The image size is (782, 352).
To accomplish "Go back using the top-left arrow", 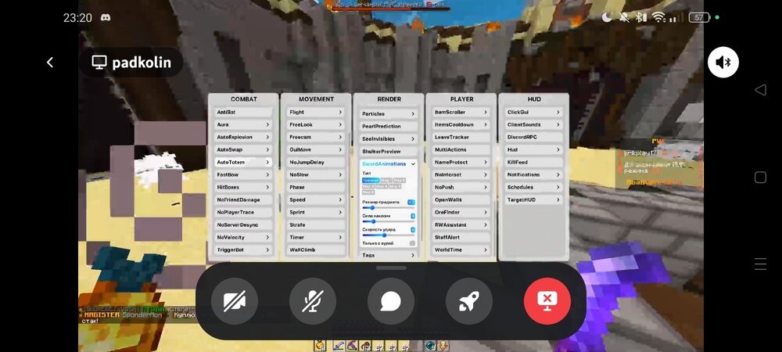I will (x=50, y=63).
